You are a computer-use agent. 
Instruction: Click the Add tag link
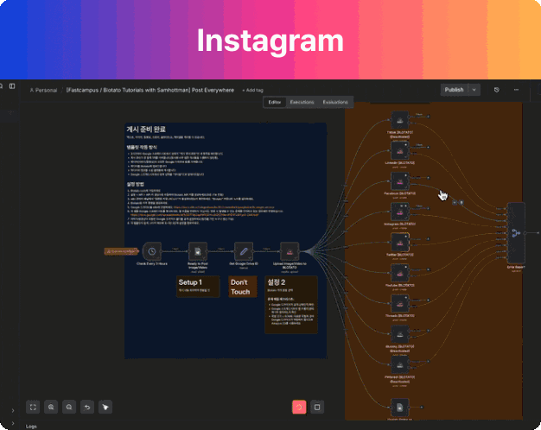[x=253, y=90]
